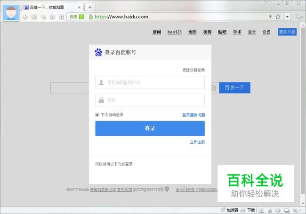Click the 登录 link in top navigation
Viewport: 306px width, 214px height.
point(252,32)
